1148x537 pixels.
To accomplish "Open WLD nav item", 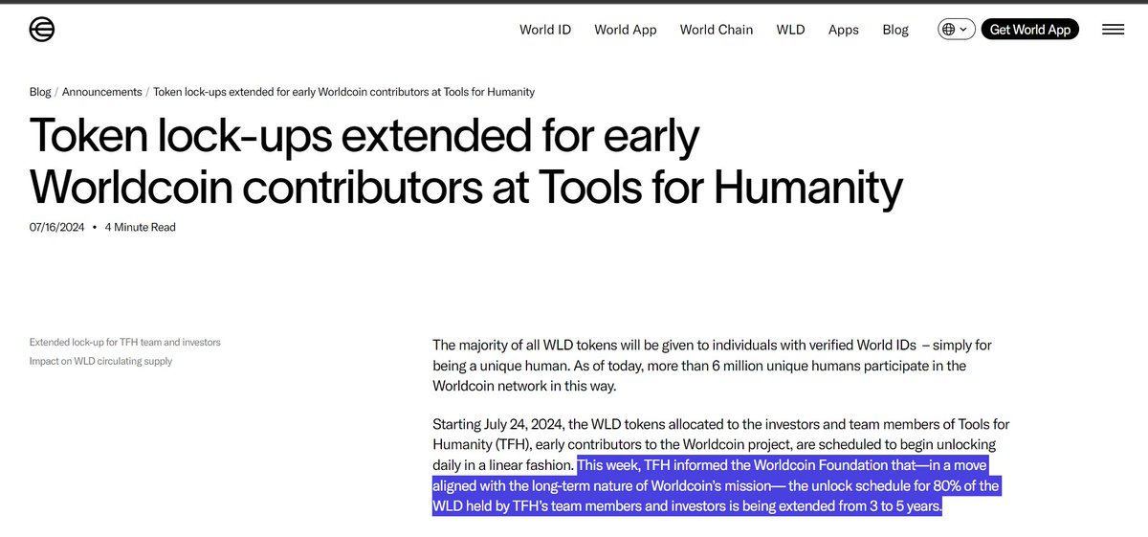I will 790,30.
